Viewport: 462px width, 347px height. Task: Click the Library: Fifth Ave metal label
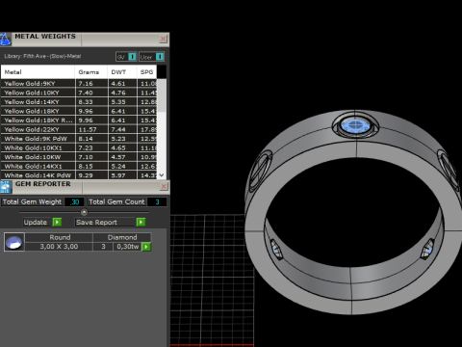click(x=42, y=56)
